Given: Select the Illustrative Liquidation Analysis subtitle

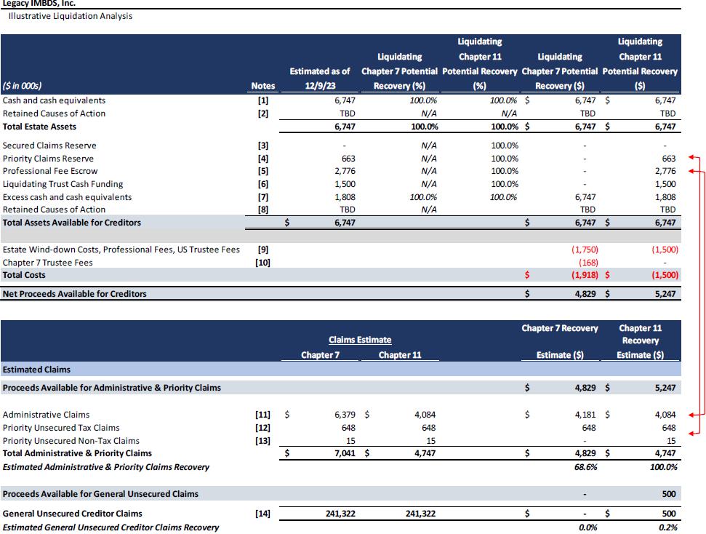Looking at the screenshot, I should click(71, 16).
